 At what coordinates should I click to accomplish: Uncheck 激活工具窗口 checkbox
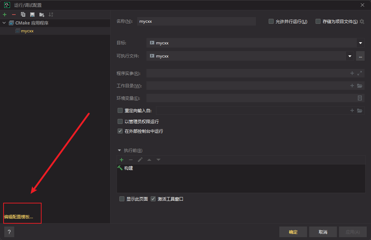pos(153,199)
